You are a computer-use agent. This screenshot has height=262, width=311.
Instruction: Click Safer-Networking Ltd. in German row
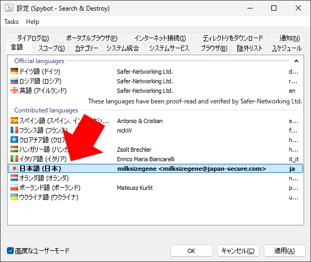(x=145, y=72)
